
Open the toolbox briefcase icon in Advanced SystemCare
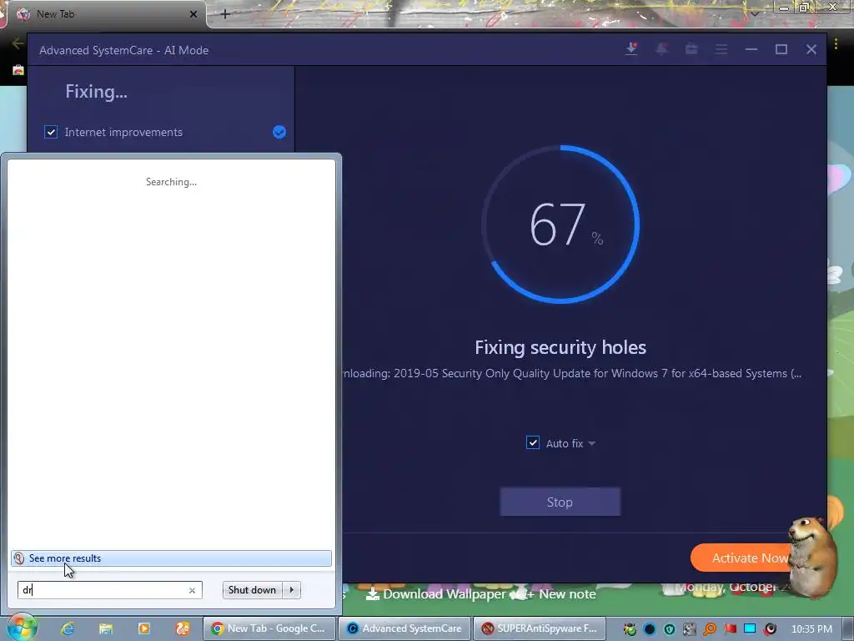[x=691, y=49]
